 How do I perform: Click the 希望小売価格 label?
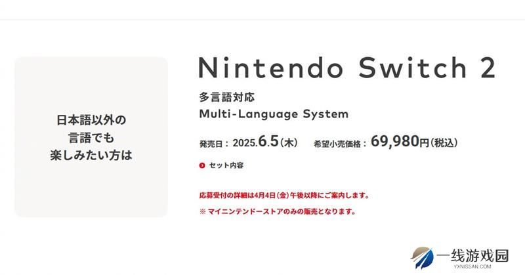(x=337, y=144)
